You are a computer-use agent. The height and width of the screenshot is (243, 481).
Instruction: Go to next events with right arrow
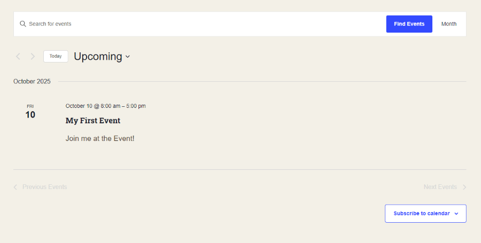click(x=33, y=57)
